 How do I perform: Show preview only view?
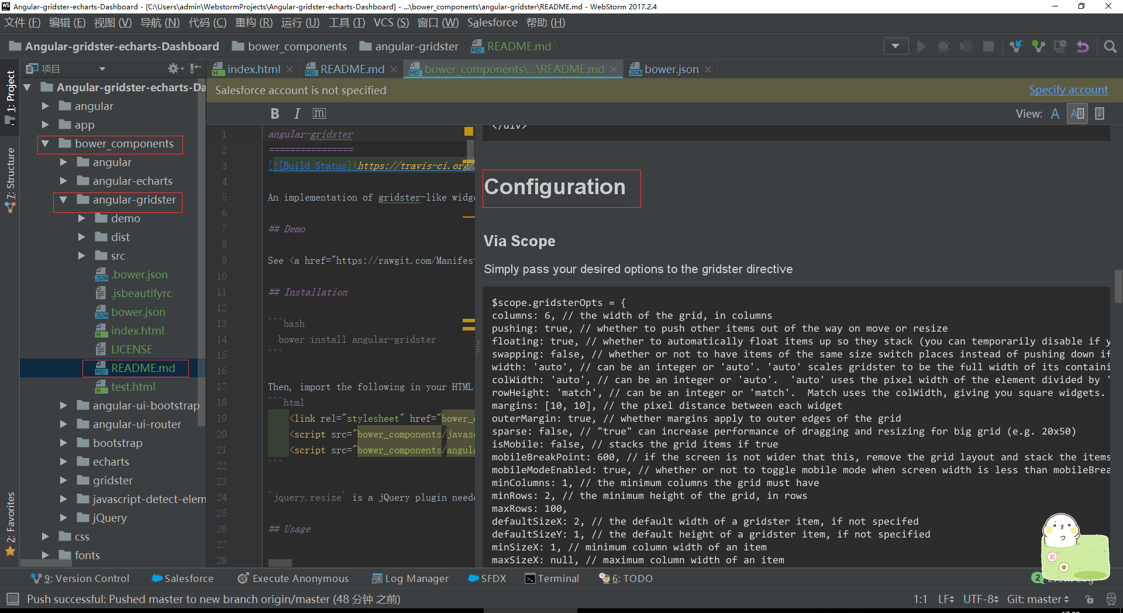click(1100, 113)
